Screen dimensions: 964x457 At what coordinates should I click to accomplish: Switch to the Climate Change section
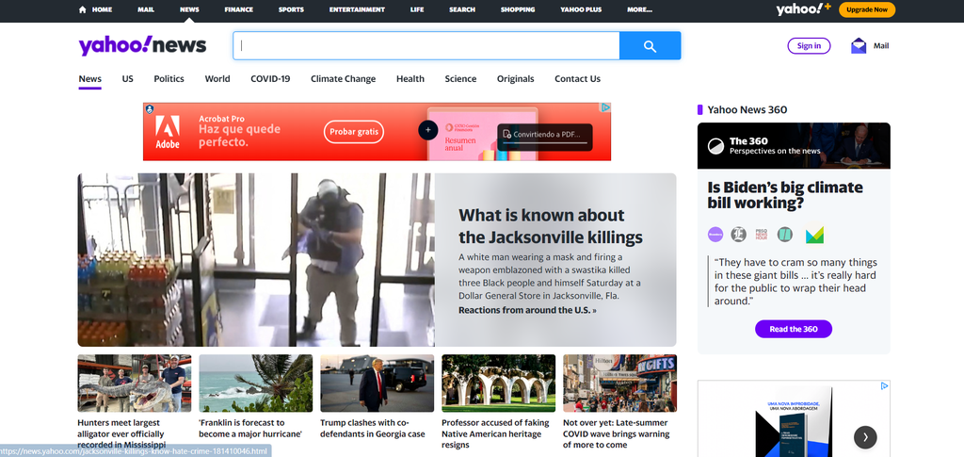pyautogui.click(x=343, y=79)
